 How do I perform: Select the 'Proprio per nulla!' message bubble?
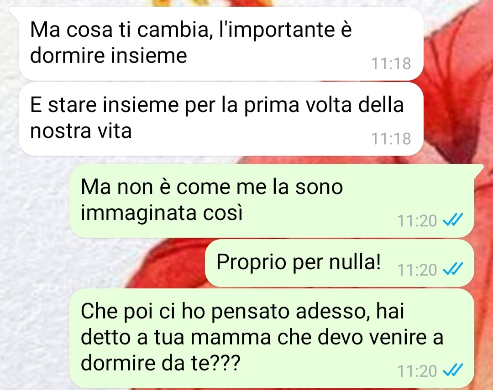click(340, 263)
